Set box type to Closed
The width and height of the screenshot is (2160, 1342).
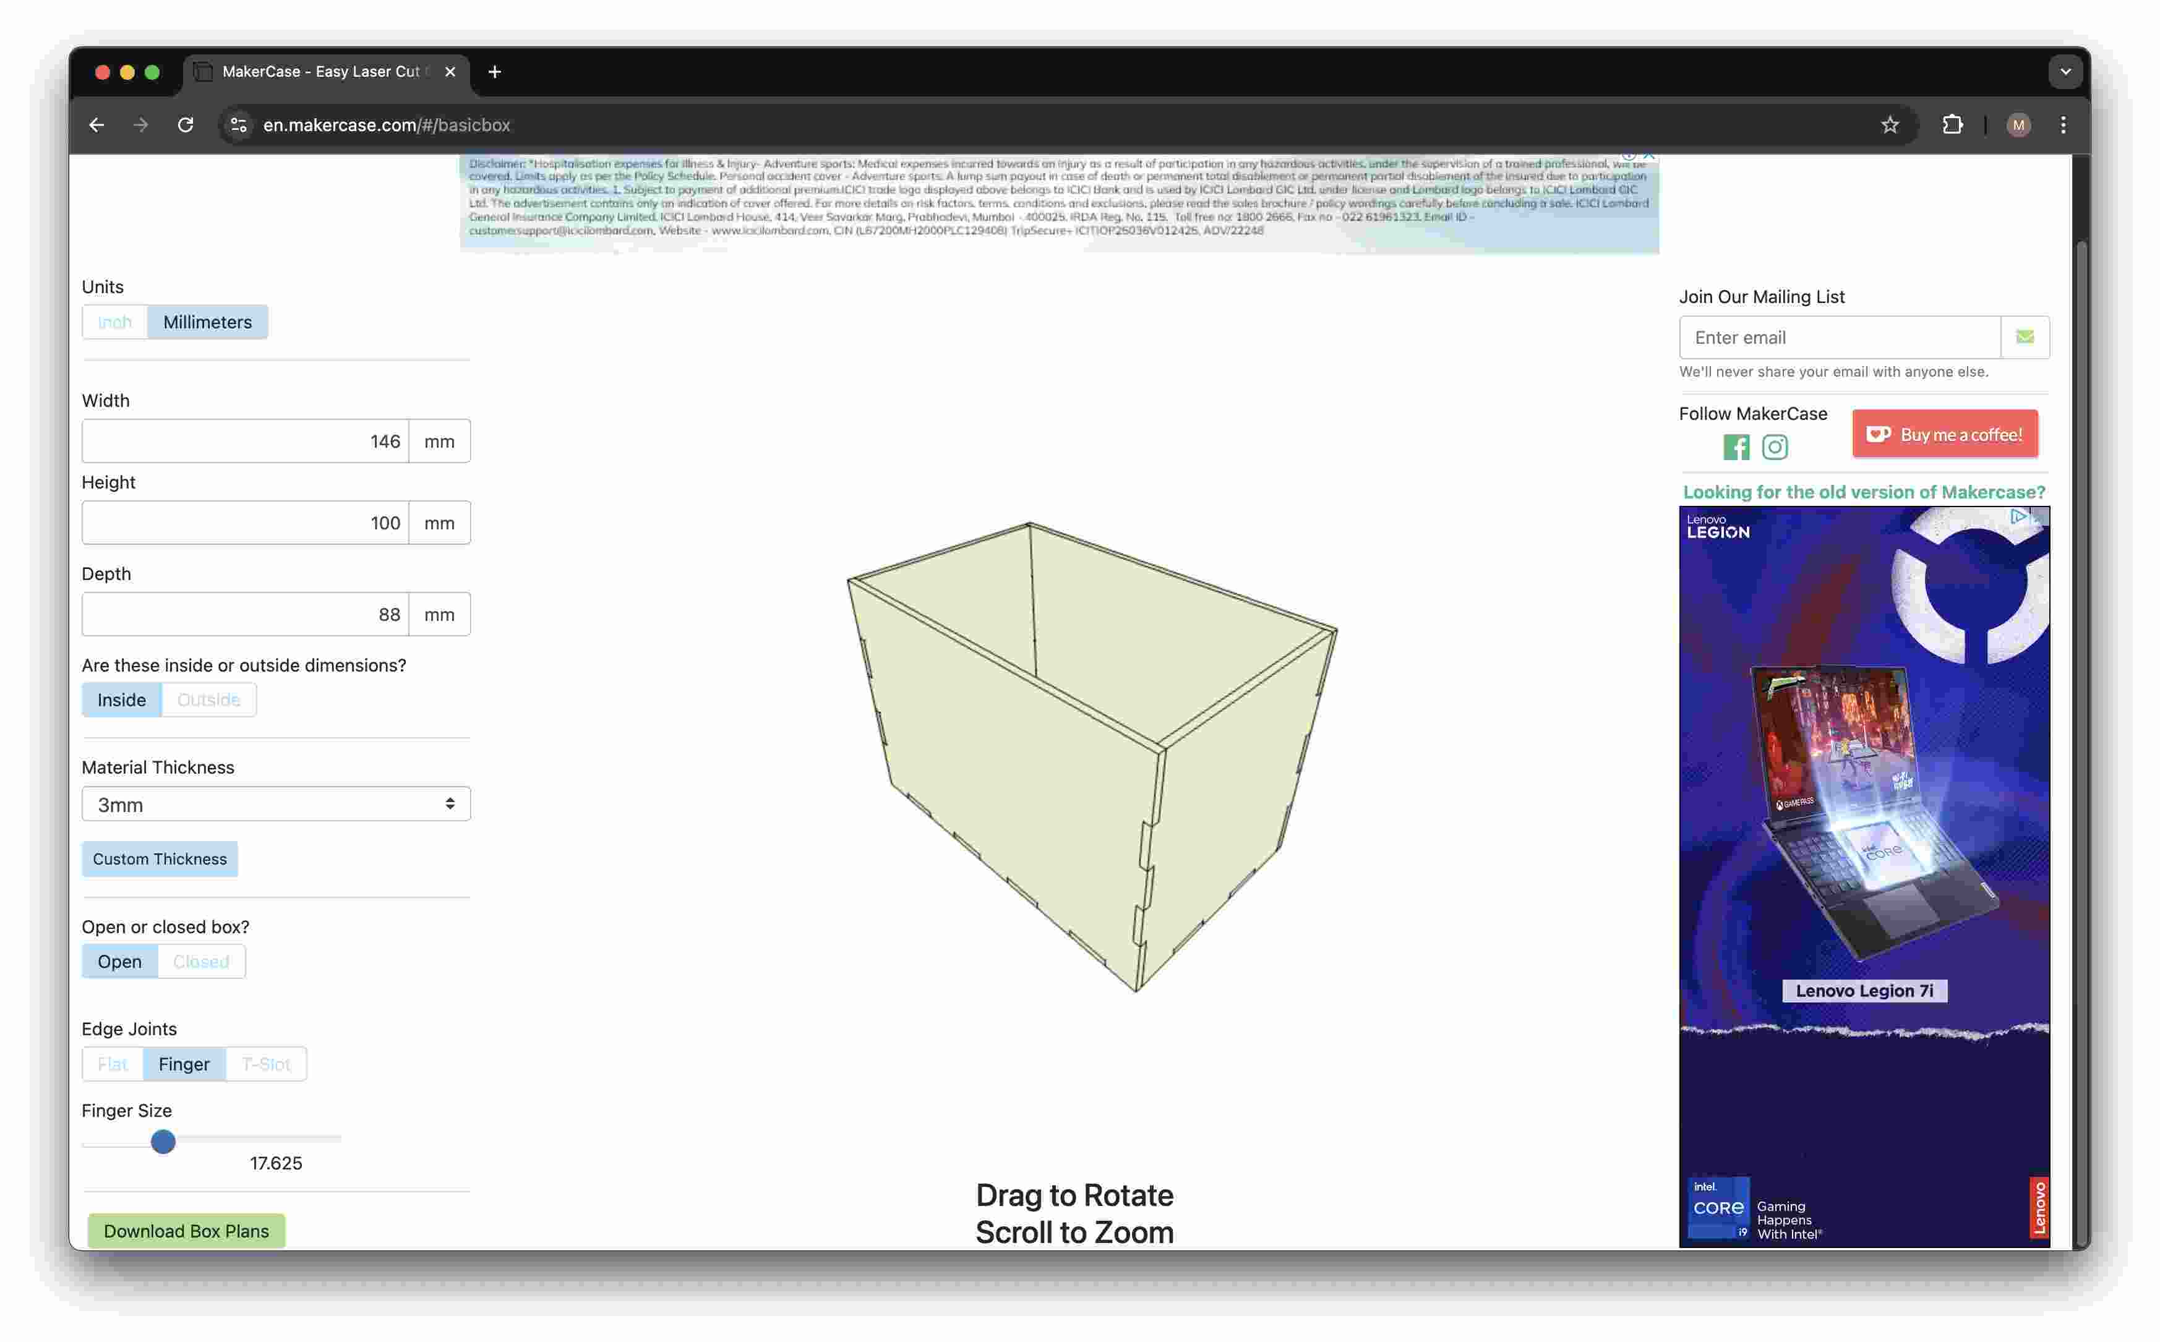coord(200,962)
